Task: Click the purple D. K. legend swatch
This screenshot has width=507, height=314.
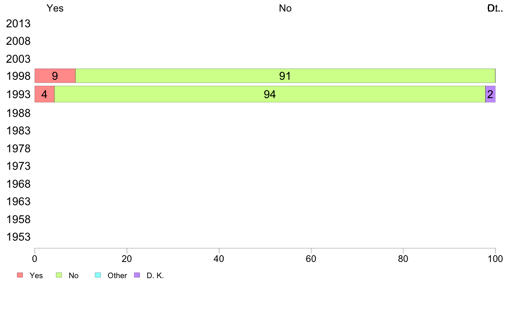Action: tap(137, 275)
